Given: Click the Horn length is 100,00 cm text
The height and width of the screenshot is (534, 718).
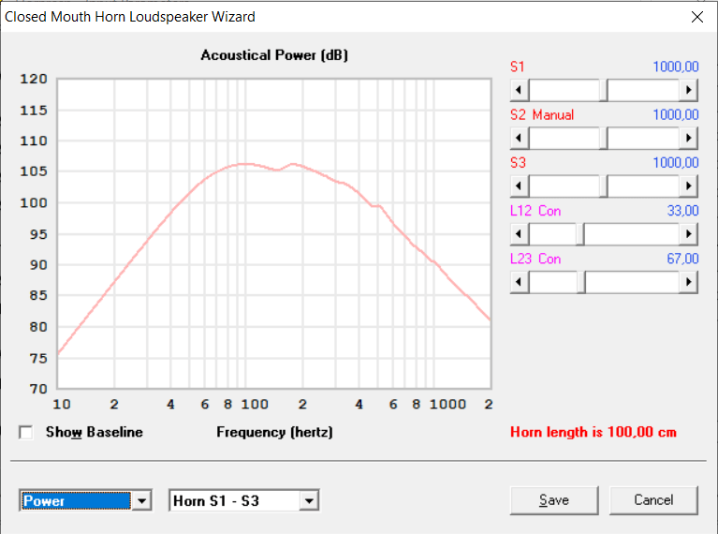Looking at the screenshot, I should click(x=593, y=432).
